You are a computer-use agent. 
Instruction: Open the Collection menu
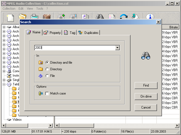point(9,9)
